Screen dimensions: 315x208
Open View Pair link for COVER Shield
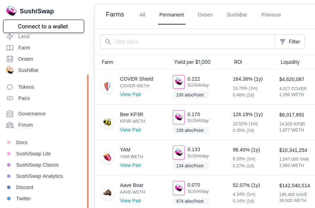tap(131, 94)
